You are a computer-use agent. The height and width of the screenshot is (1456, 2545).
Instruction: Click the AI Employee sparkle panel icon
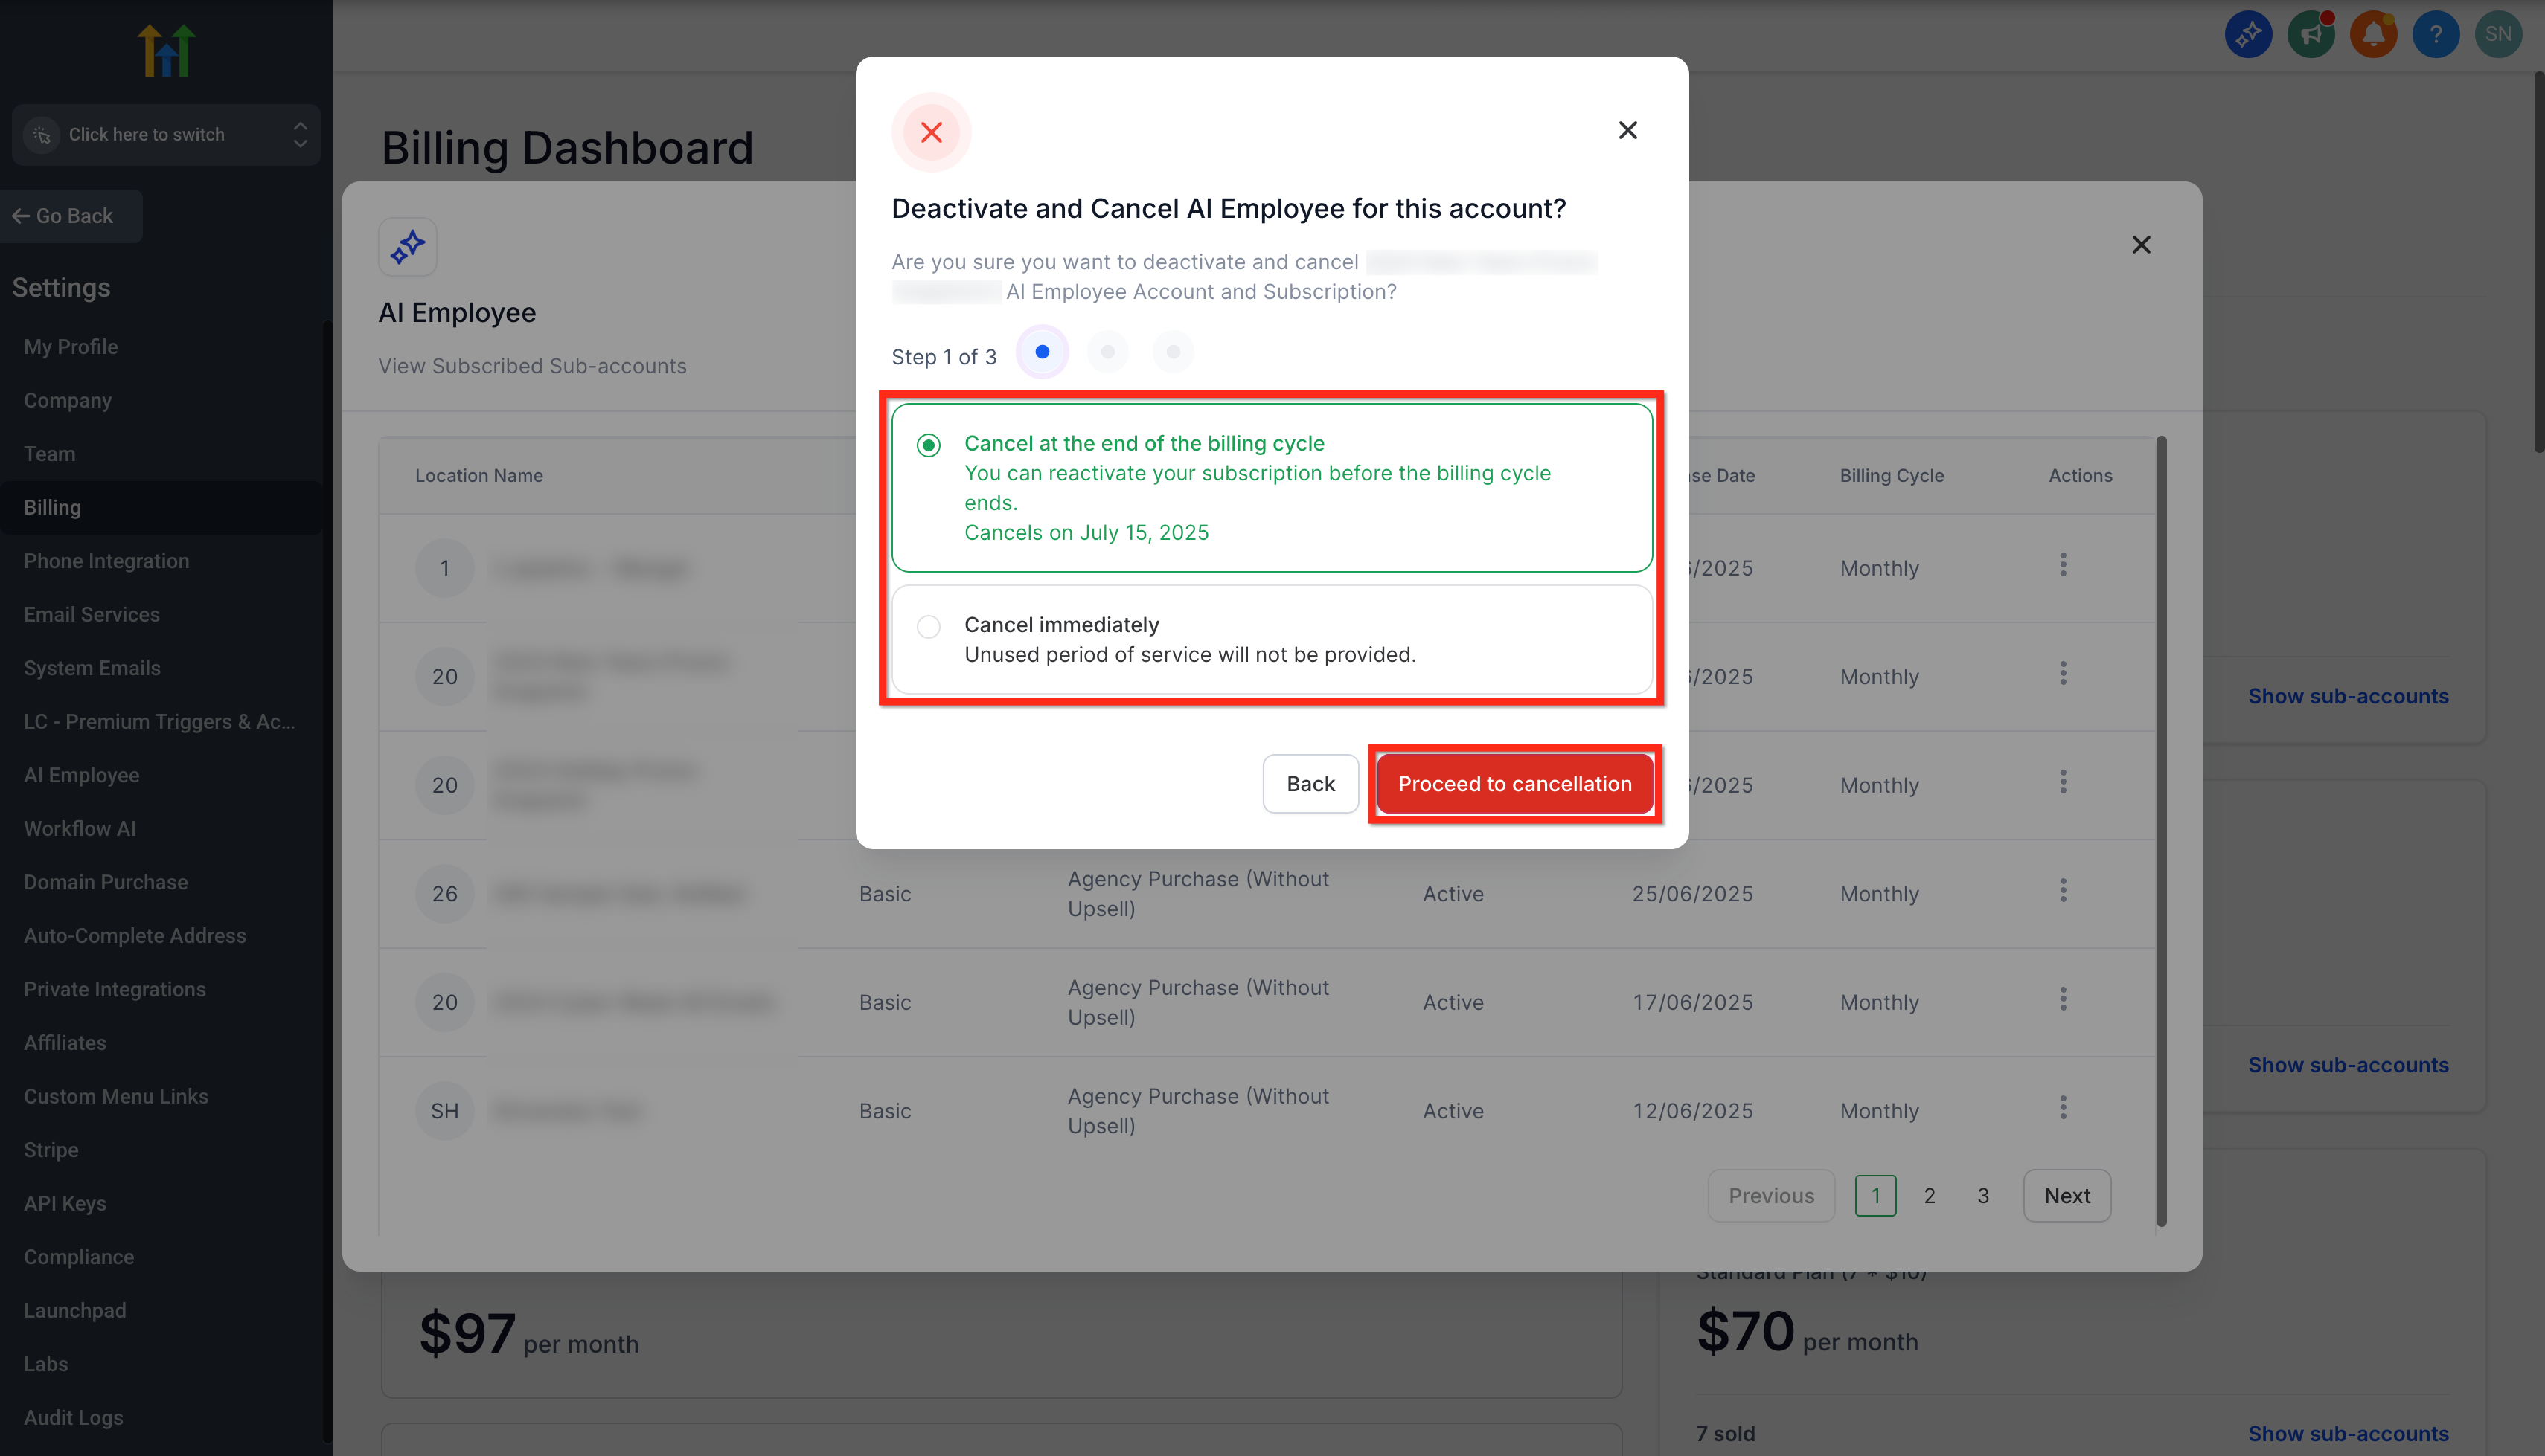[x=407, y=246]
